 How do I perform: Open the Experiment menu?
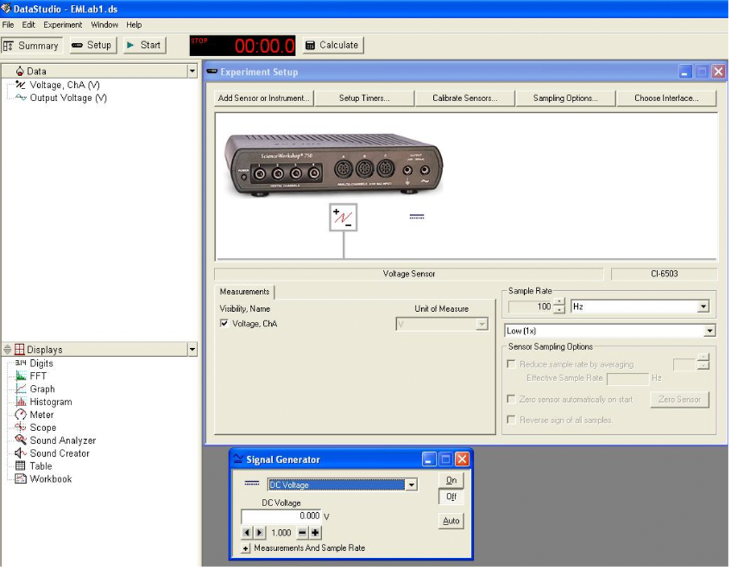[62, 25]
